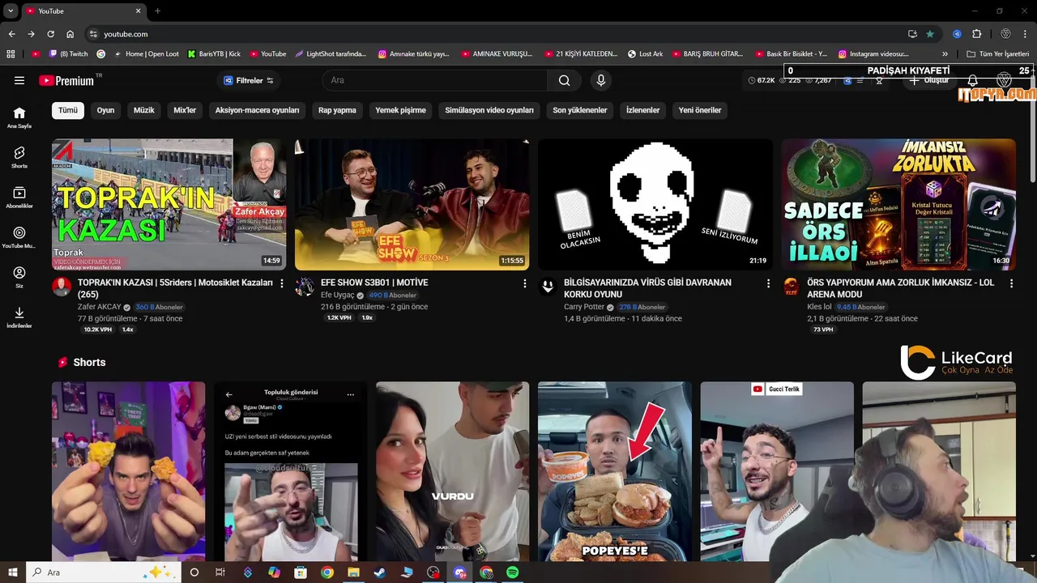Open TOPRAK'IN KAZASI video thumbnail
Image resolution: width=1037 pixels, height=583 pixels.
[169, 204]
